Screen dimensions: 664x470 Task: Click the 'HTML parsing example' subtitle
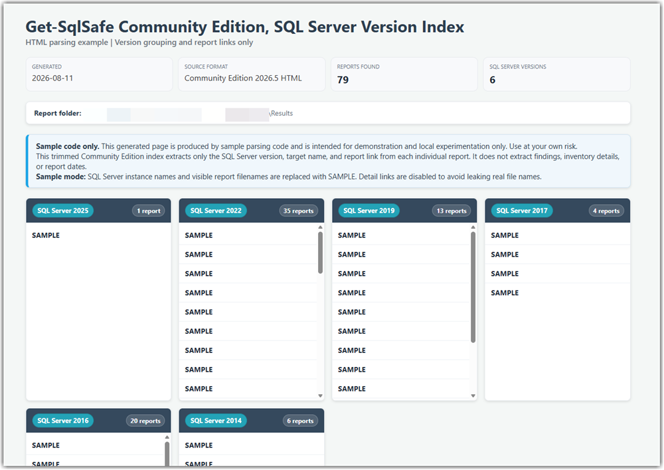67,43
